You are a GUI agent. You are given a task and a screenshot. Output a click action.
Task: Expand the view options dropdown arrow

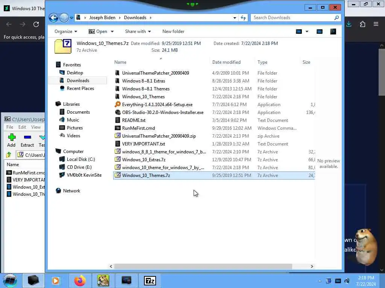point(307,31)
